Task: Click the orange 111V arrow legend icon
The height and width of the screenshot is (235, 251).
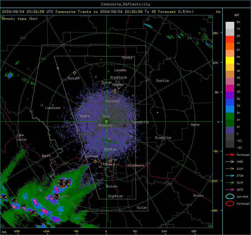Action: coord(230,168)
